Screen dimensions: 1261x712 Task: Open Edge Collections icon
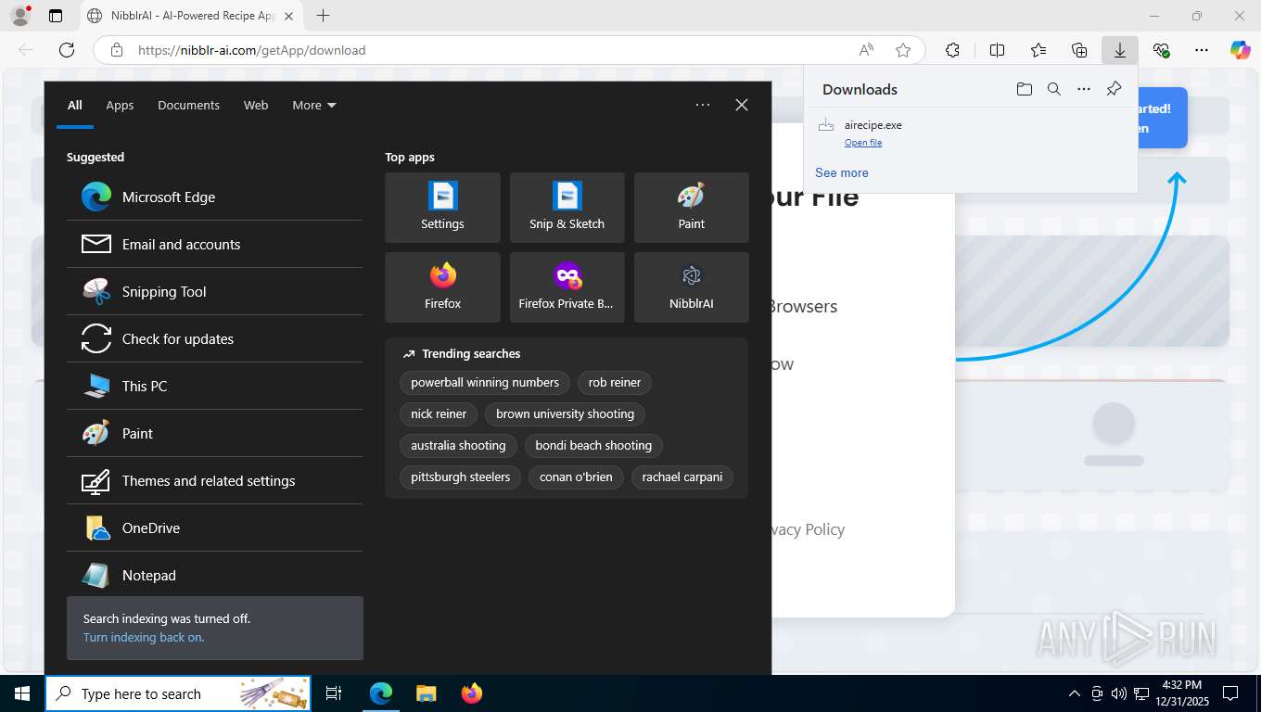coord(1079,50)
